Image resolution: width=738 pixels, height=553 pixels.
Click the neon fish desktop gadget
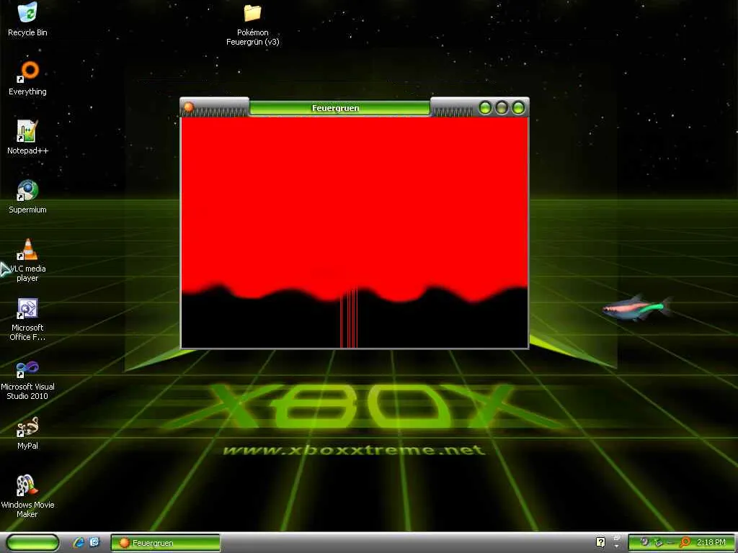(x=637, y=308)
